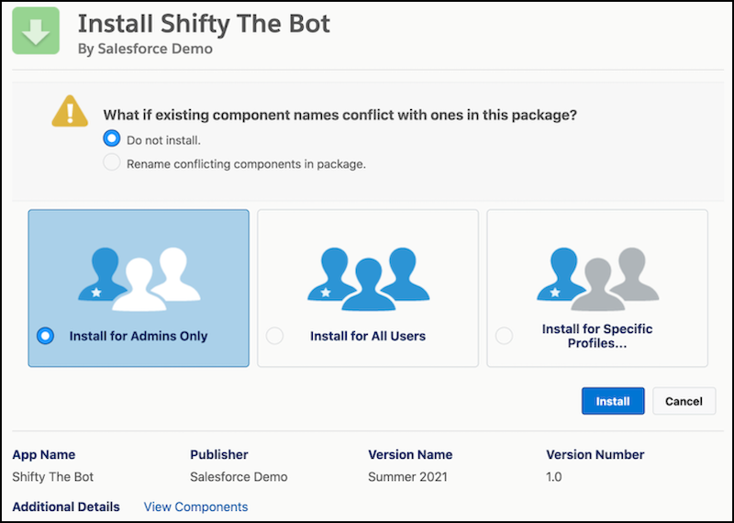Pick the Install for All Users radio button

(x=274, y=336)
